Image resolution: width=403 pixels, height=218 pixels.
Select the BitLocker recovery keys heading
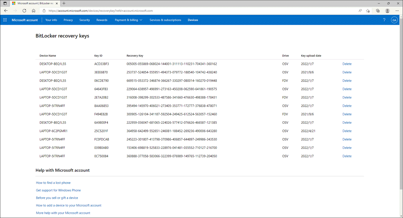(62, 36)
